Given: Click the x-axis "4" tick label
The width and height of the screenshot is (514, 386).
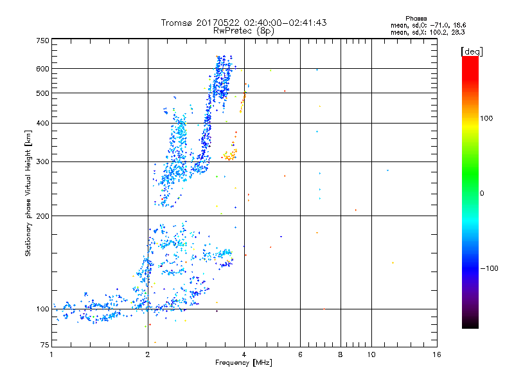Looking at the screenshot, I should pyautogui.click(x=244, y=354).
